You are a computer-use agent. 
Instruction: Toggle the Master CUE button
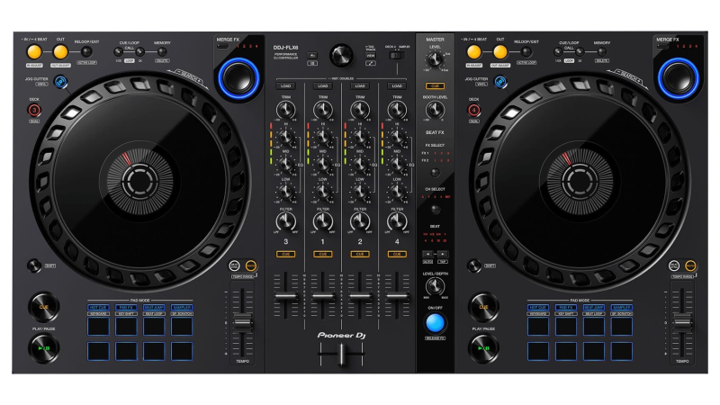pyautogui.click(x=435, y=86)
